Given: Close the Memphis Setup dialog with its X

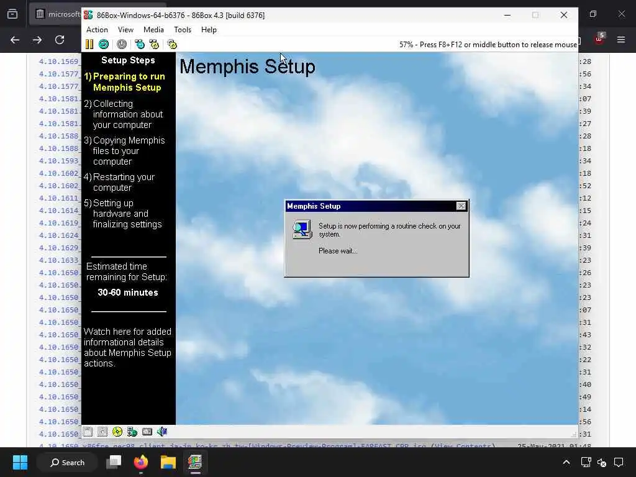Looking at the screenshot, I should pyautogui.click(x=461, y=206).
